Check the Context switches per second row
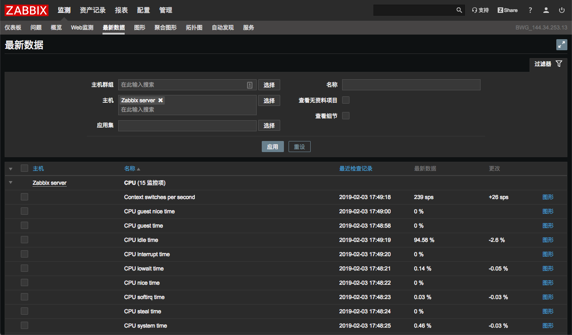 24,197
